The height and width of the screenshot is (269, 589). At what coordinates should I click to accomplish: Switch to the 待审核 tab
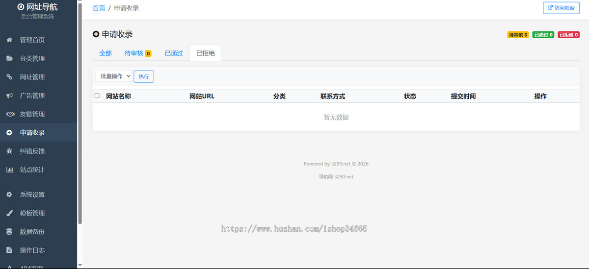pos(138,53)
